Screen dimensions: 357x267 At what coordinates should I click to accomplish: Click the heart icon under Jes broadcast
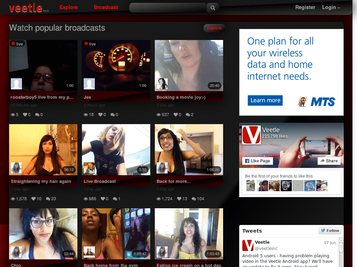pyautogui.click(x=100, y=114)
